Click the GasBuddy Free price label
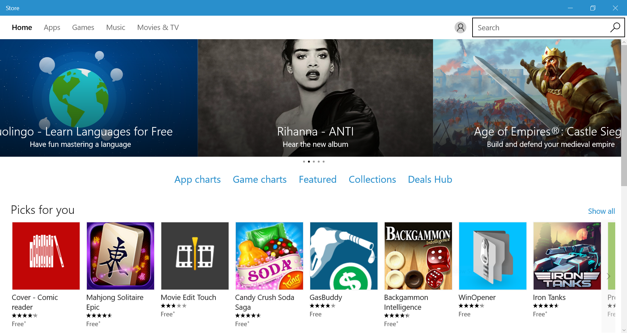 point(315,314)
